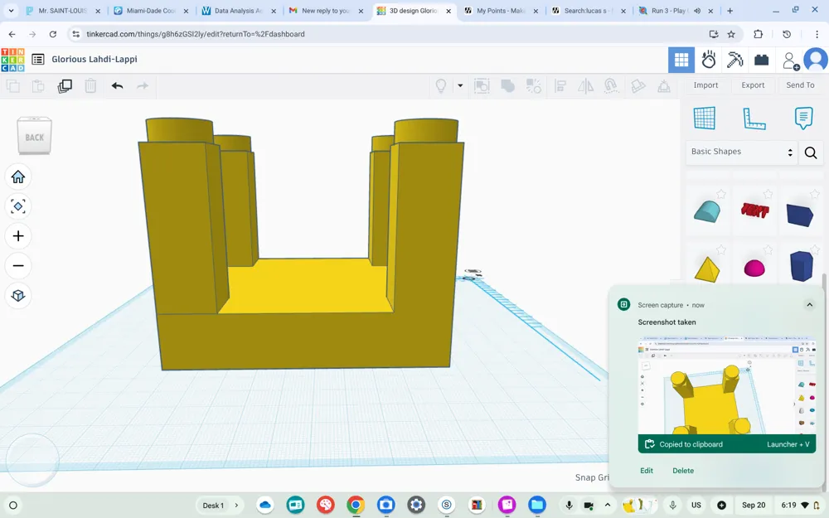Collapse the Screen capture notification
Image resolution: width=829 pixels, height=518 pixels.
[809, 304]
